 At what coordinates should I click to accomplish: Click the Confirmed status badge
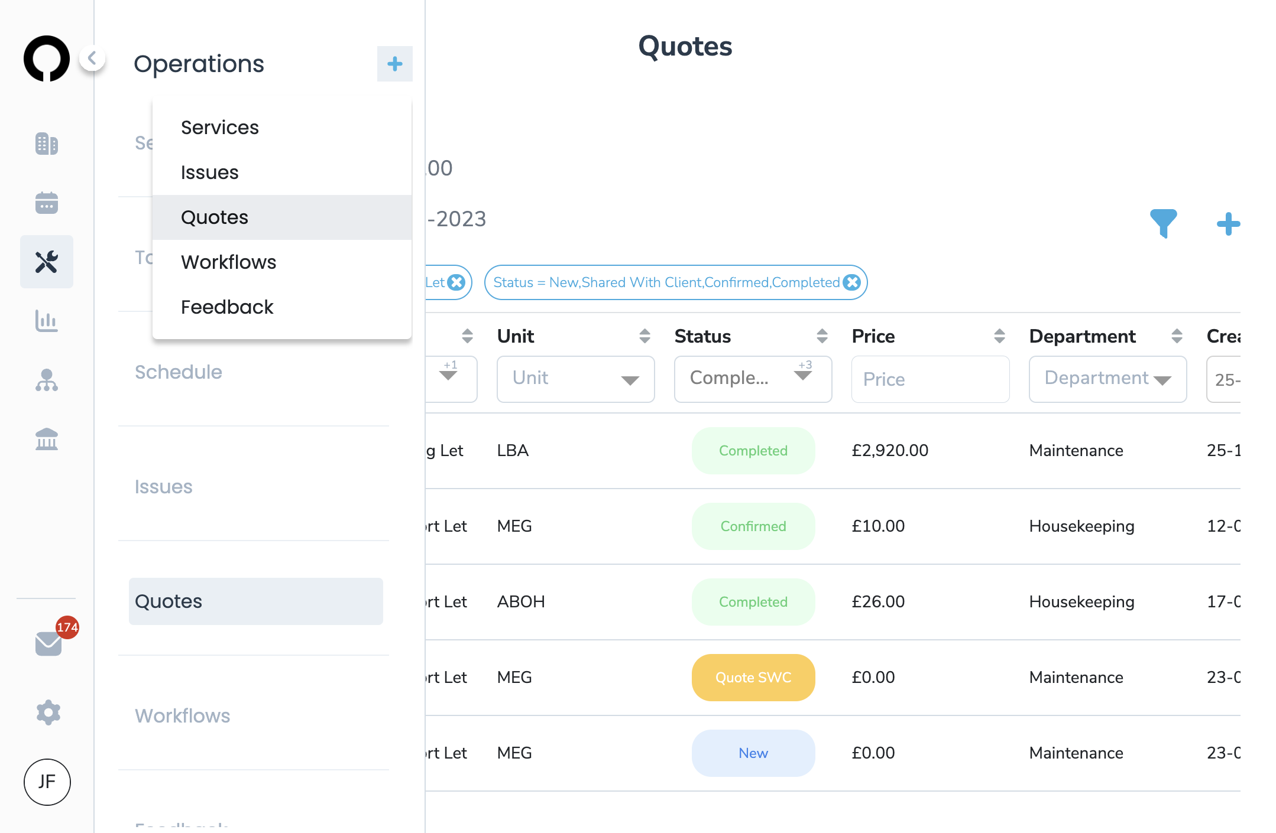pyautogui.click(x=753, y=526)
